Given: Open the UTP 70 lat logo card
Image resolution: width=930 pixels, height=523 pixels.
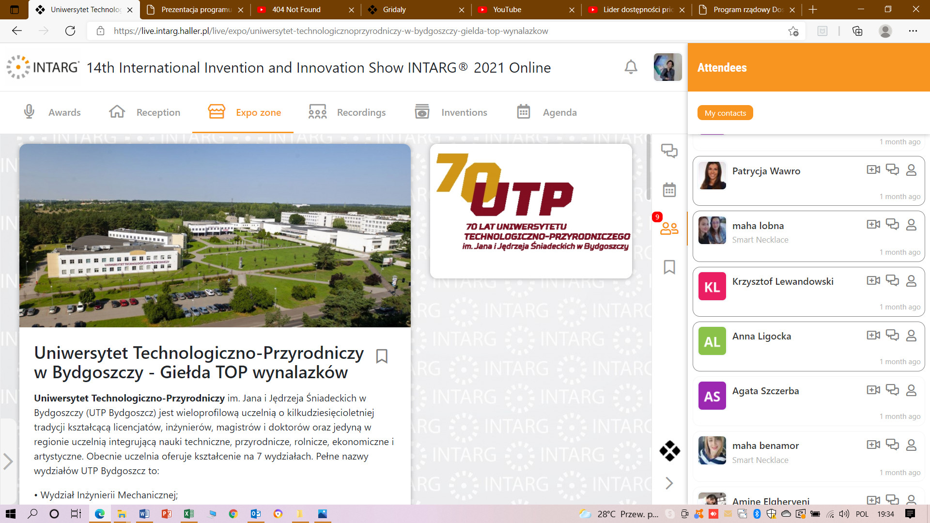Looking at the screenshot, I should tap(531, 211).
